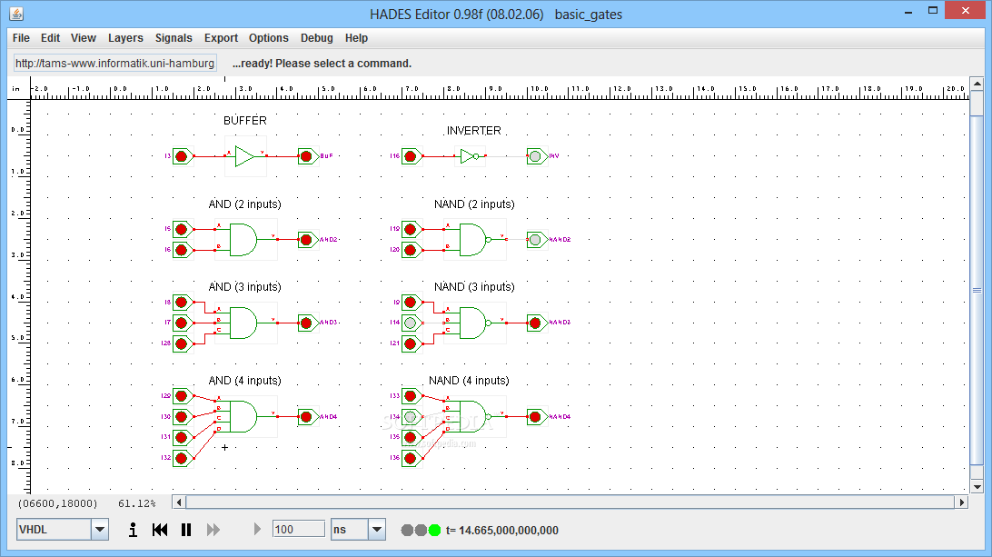This screenshot has width=992, height=557.
Task: Click the horizontal scrollbar right arrow
Action: 962,502
